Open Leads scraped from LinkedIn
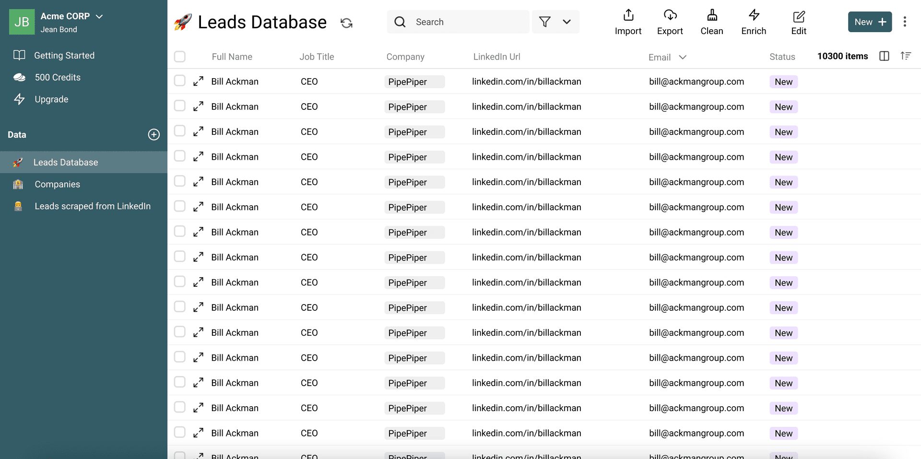This screenshot has height=459, width=921. coord(92,206)
